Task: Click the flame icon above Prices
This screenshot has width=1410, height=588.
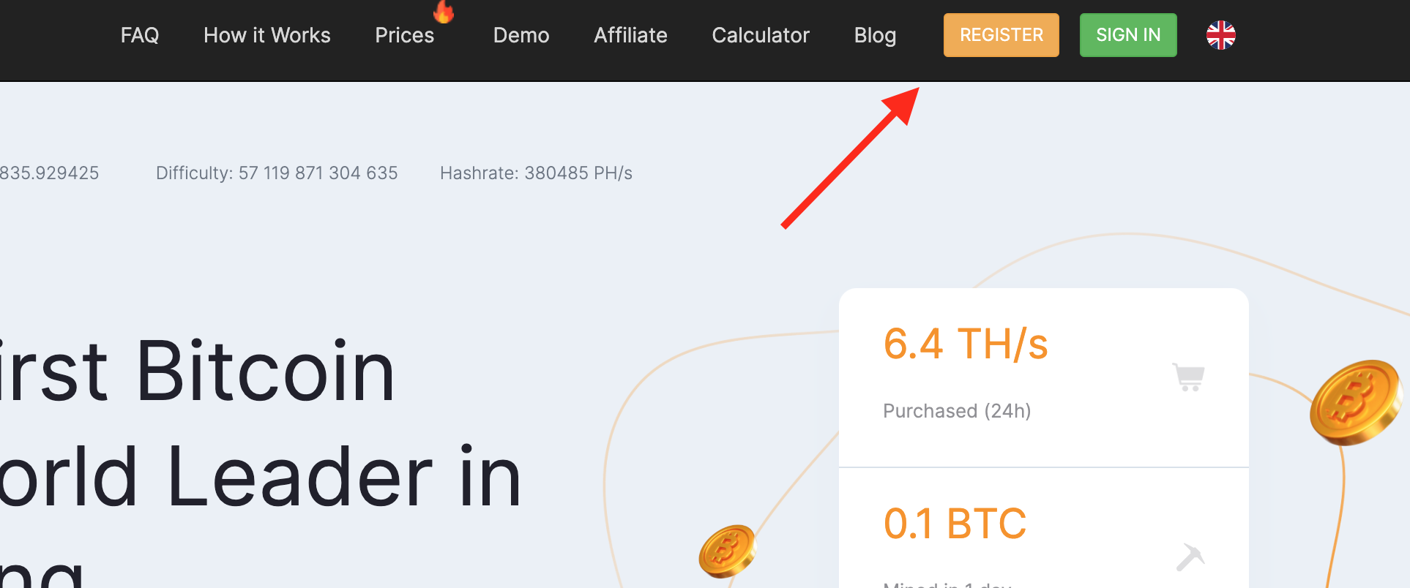Action: click(x=444, y=11)
